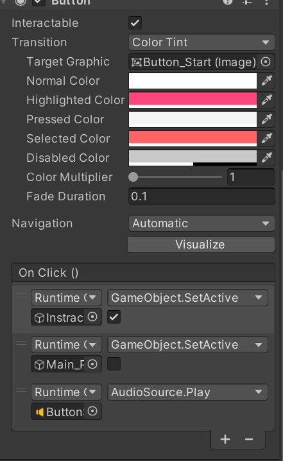Pick Selected Color with the eyedropper
283x461 pixels.
coord(266,139)
